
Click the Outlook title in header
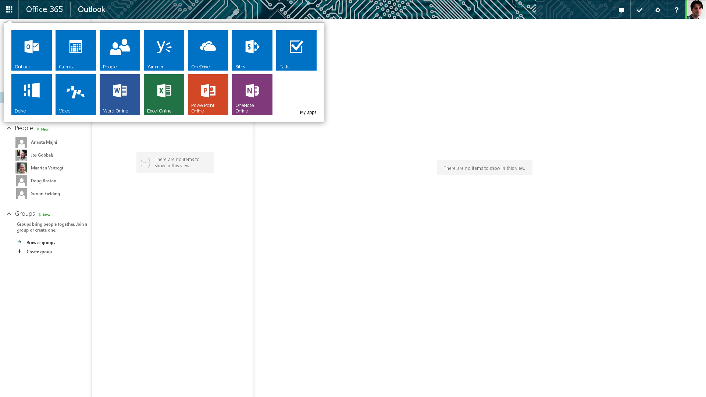[x=92, y=10]
